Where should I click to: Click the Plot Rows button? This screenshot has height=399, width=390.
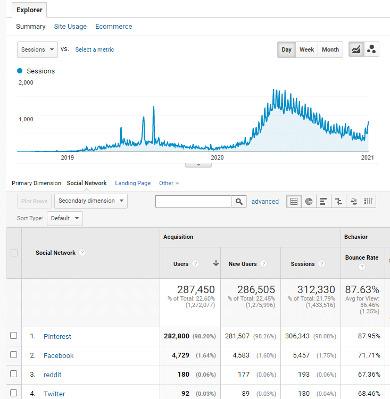point(35,201)
